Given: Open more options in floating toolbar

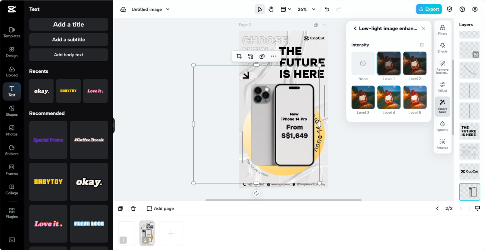Looking at the screenshot, I should [273, 56].
